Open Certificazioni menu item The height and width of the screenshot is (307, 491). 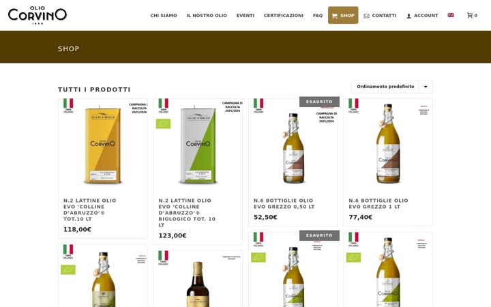pos(284,15)
